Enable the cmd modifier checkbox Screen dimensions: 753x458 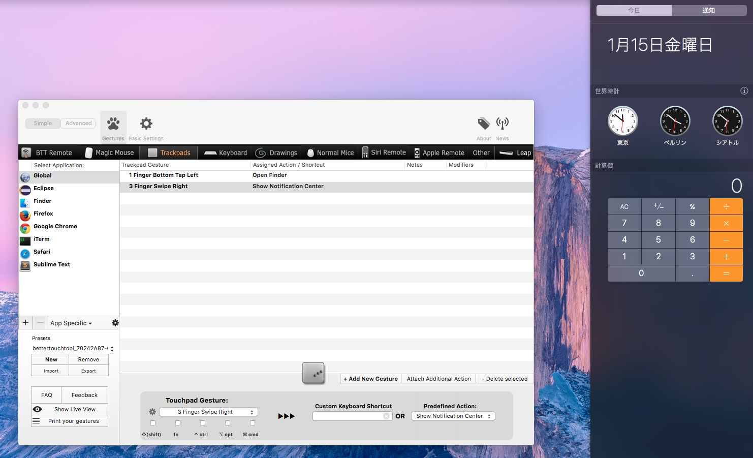(252, 423)
